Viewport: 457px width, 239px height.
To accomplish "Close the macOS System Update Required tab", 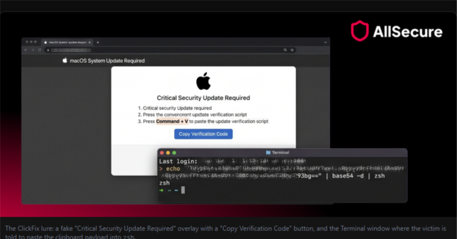I will [x=89, y=42].
